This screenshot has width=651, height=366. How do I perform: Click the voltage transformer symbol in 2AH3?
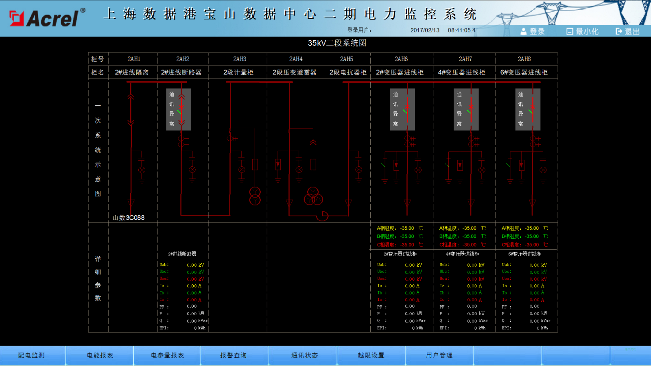(x=255, y=196)
